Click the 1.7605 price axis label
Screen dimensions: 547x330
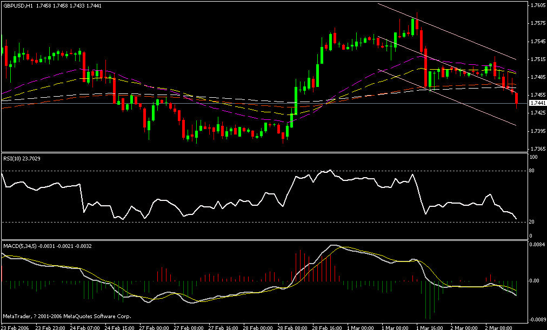click(537, 5)
